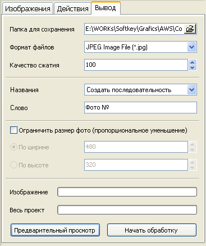Click the Папка для сохранения label
206x246 pixels.
pyautogui.click(x=42, y=29)
